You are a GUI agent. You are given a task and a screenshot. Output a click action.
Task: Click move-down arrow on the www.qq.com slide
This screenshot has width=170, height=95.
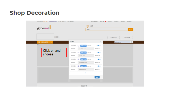click(x=99, y=53)
